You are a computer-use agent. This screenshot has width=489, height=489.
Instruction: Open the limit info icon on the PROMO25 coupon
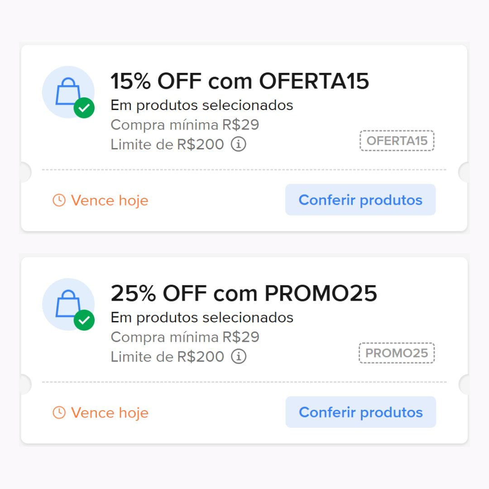pyautogui.click(x=239, y=357)
